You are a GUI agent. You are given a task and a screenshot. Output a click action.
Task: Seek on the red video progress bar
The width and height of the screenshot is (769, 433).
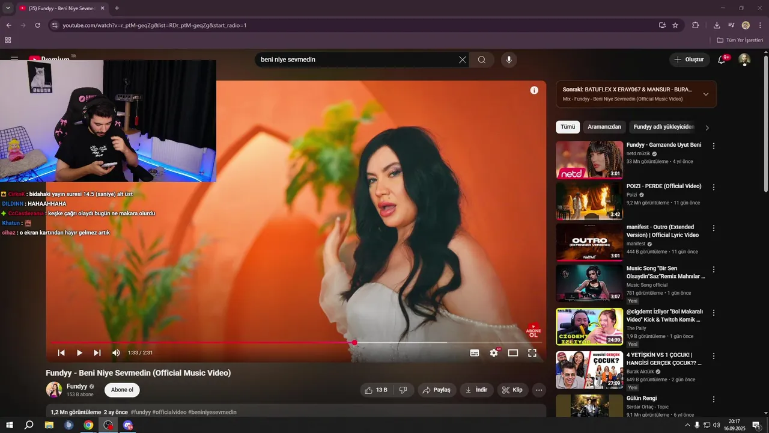(x=296, y=342)
